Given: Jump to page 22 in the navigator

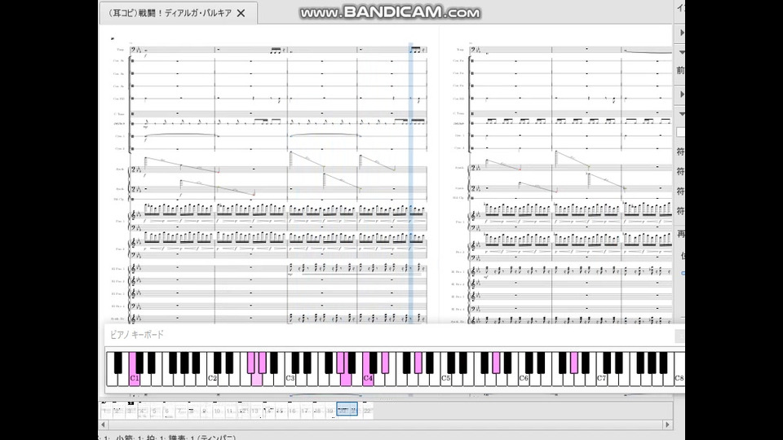Looking at the screenshot, I should [368, 411].
